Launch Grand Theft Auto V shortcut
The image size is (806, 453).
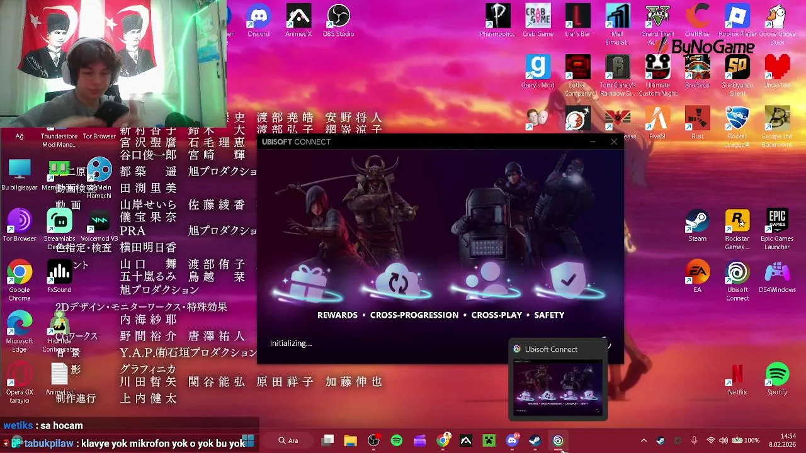coord(657,25)
